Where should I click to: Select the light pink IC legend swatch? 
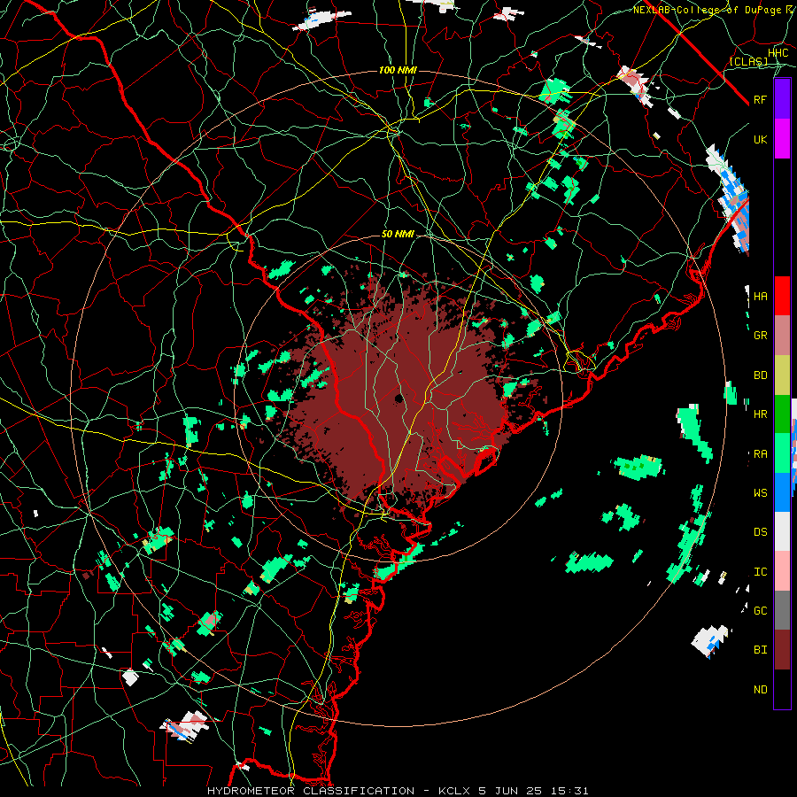coord(782,572)
